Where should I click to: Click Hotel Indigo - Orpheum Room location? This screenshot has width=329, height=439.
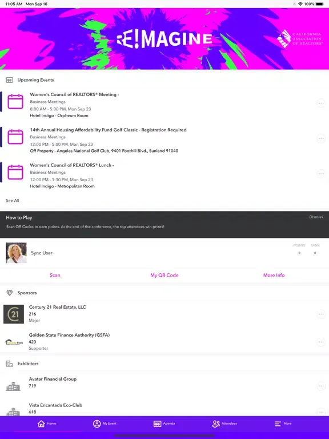59,115
